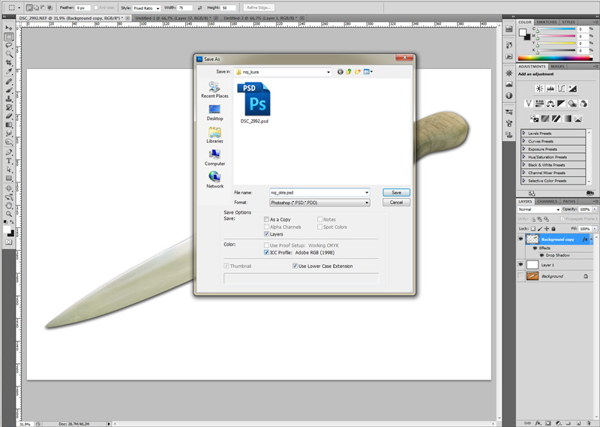Select the Crop tool

9,62
